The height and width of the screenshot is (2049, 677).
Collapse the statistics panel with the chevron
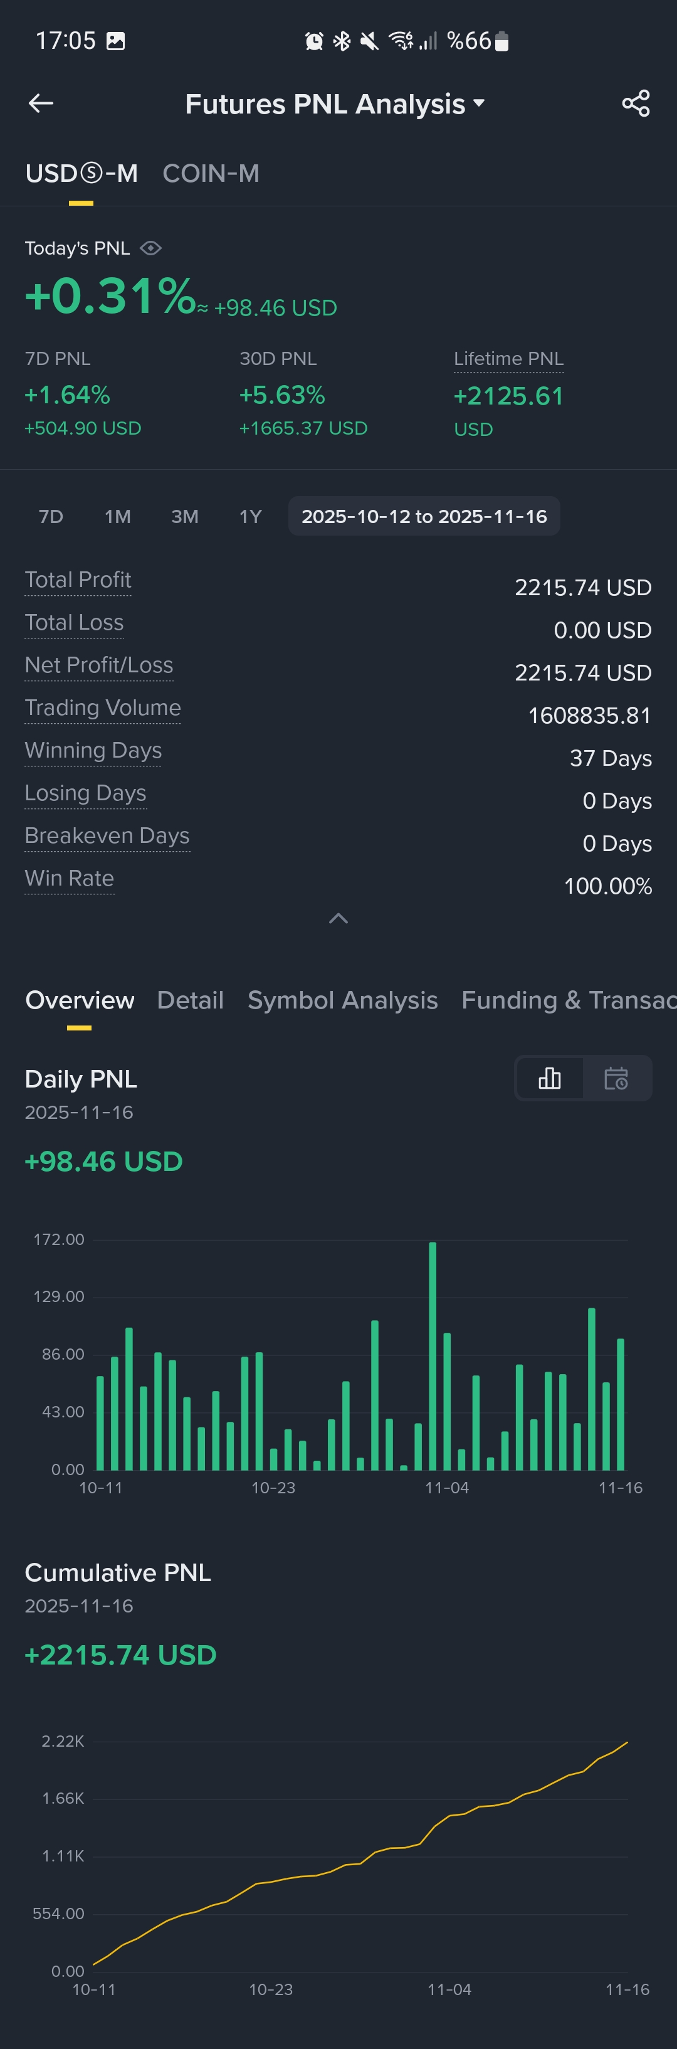pyautogui.click(x=338, y=919)
